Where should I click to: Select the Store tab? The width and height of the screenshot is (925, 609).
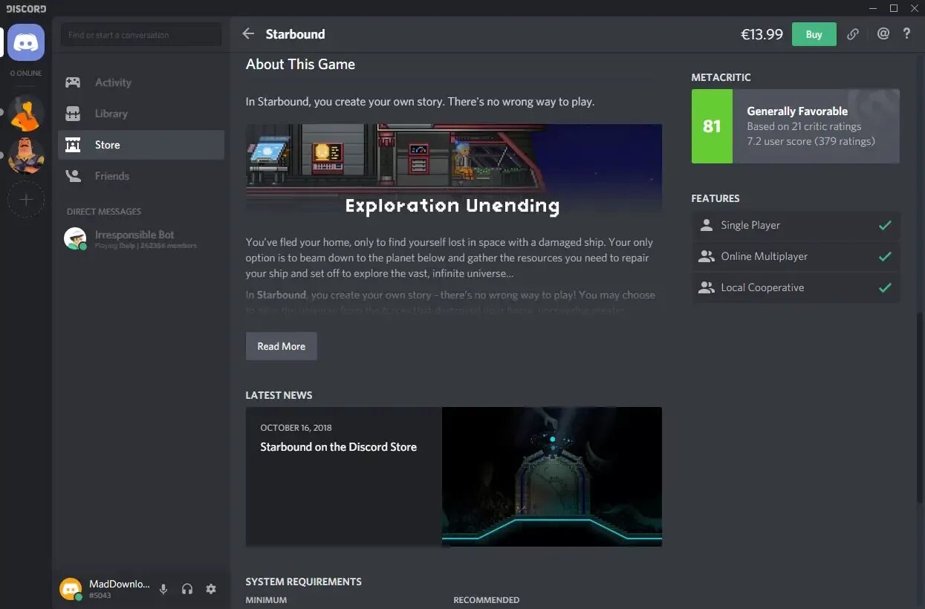point(141,145)
